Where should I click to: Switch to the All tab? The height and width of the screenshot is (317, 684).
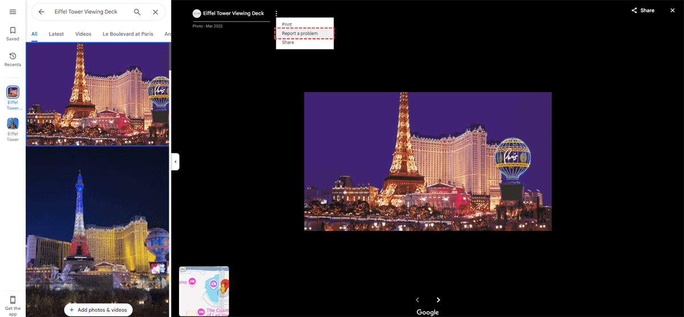34,34
